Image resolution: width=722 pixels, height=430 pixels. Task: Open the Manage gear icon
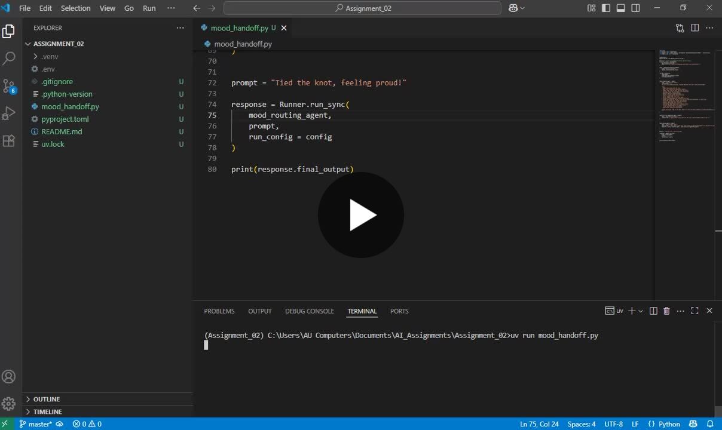tap(9, 404)
